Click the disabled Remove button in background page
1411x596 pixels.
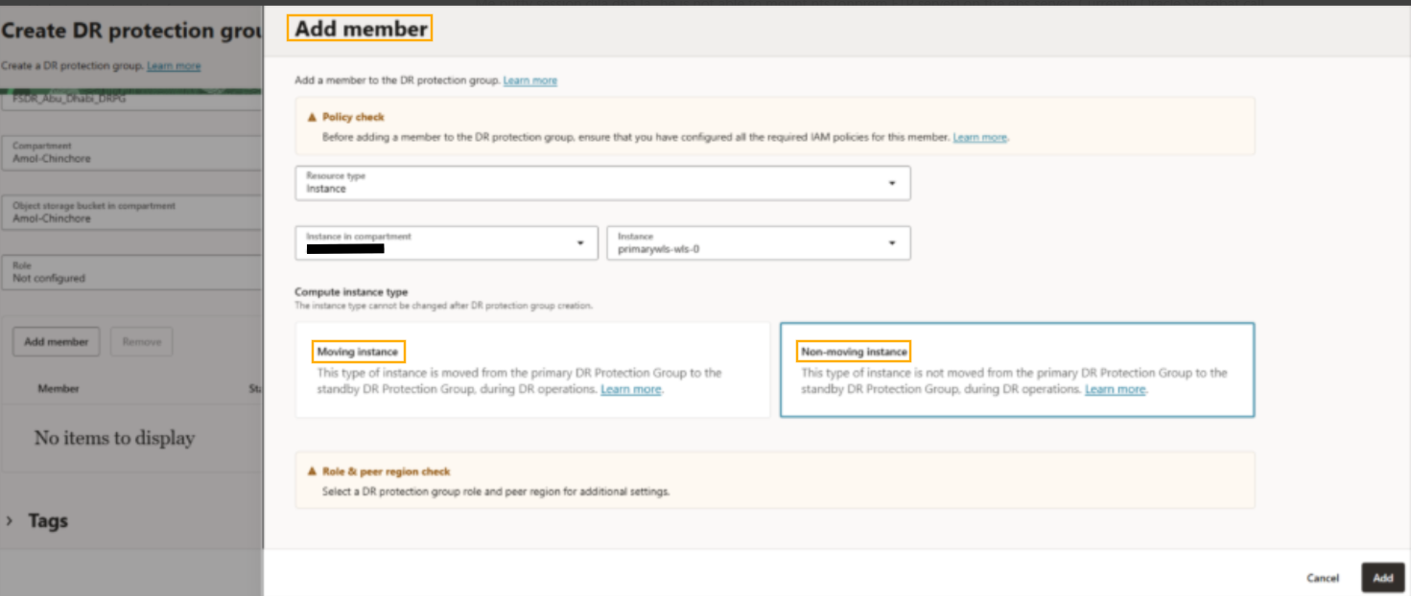click(x=142, y=341)
